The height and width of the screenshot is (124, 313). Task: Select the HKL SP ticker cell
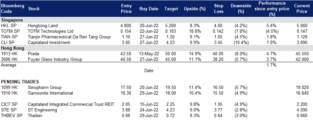coord(7,26)
